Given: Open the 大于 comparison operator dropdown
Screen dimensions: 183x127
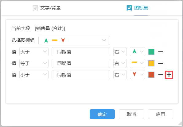Looking at the screenshot, I should point(34,52).
